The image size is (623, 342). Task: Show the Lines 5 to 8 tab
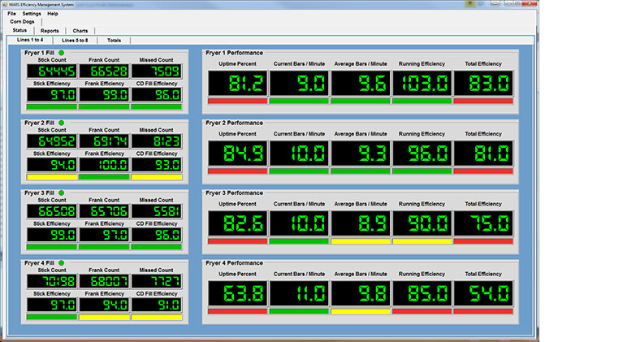[76, 40]
